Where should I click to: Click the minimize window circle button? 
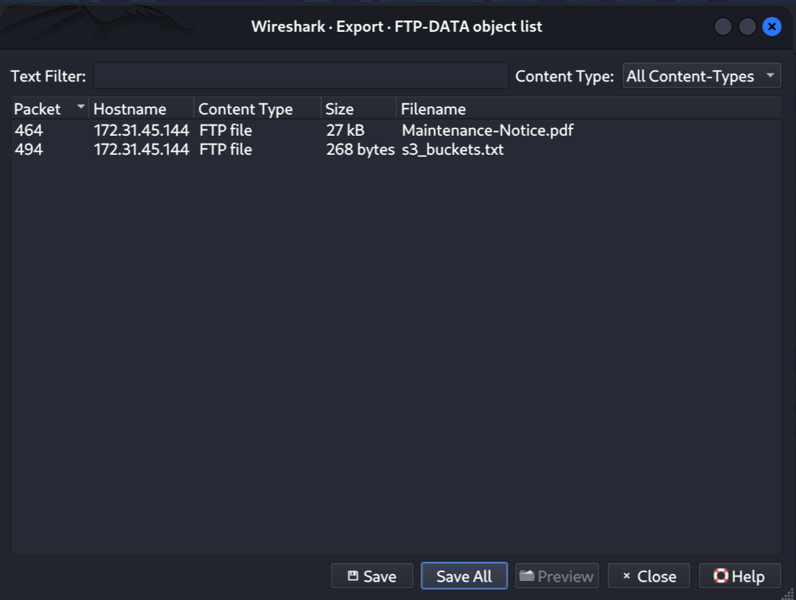[x=723, y=26]
